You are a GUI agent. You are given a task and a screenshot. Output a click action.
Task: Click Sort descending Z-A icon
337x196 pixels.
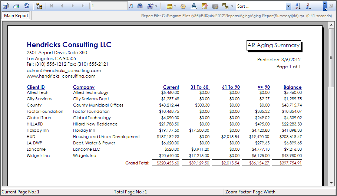pyautogui.click(x=308, y=6)
